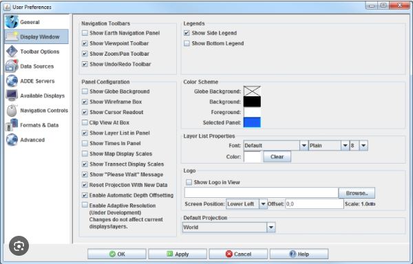The image size is (413, 264).
Task: Open the General preferences section
Action: (36, 22)
